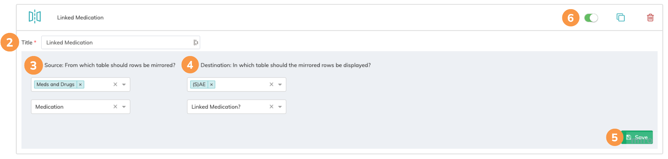Open the Medication column dropdown
This screenshot has width=668, height=159.
point(124,107)
